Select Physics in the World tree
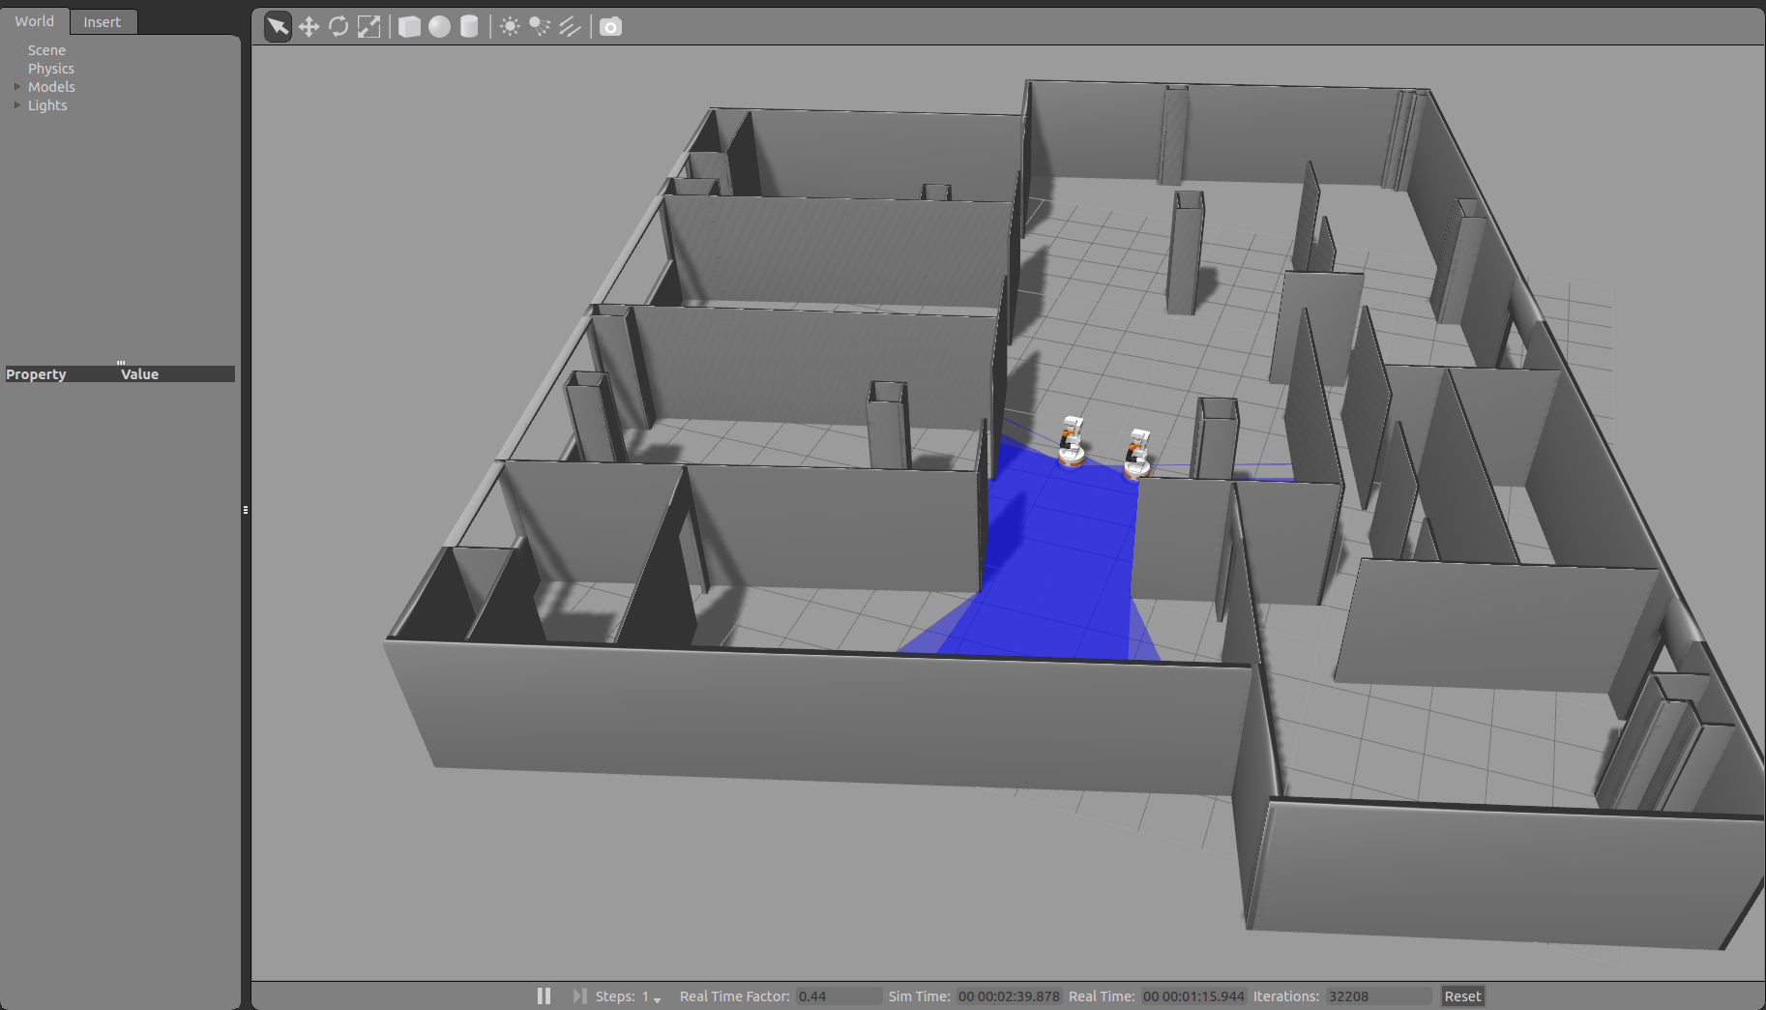The image size is (1766, 1010). point(50,69)
